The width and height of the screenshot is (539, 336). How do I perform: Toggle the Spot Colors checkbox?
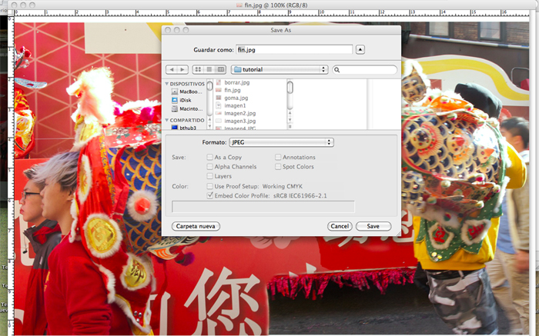278,167
